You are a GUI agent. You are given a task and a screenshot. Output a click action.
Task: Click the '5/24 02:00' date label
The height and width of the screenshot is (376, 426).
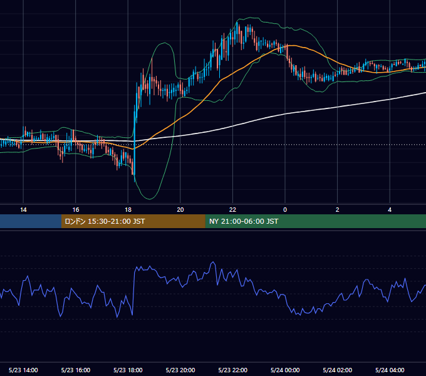(x=338, y=370)
